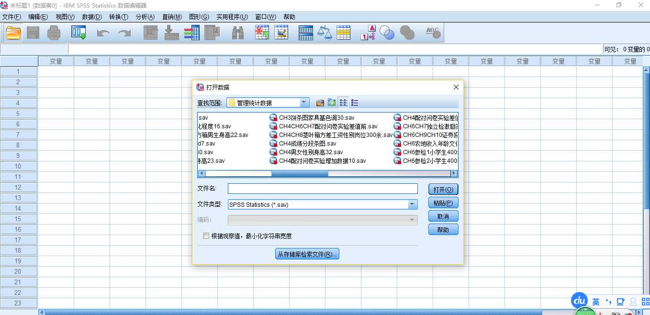Click the Find binoculars icon
650x315 pixels.
click(x=238, y=33)
